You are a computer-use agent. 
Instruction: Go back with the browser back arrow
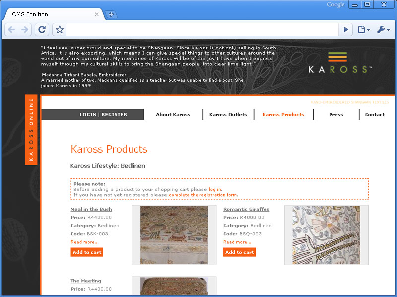tap(11, 30)
